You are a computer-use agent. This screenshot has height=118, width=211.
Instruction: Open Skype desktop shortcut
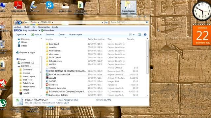click(x=49, y=7)
